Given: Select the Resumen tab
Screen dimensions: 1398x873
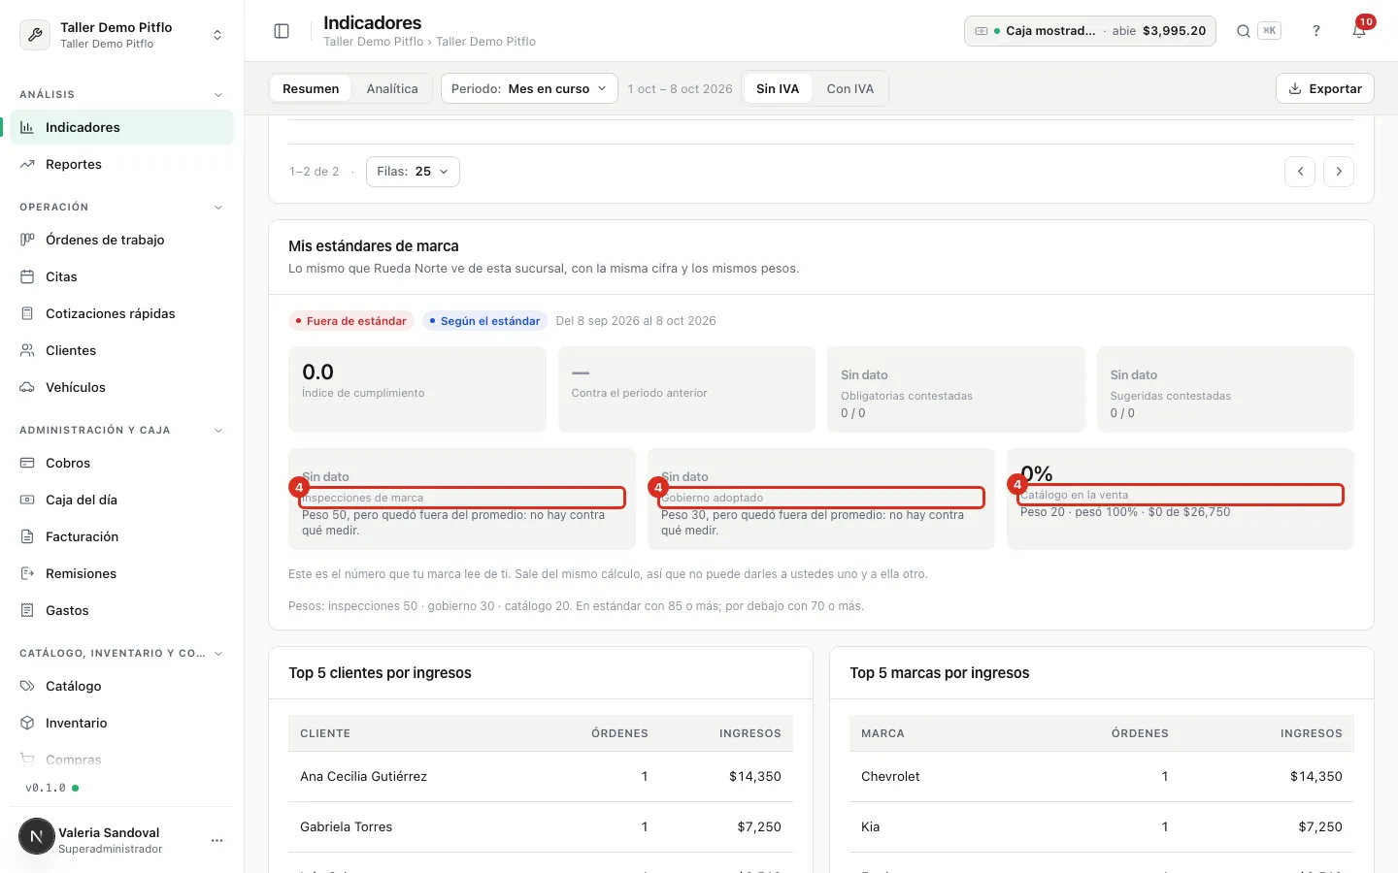Looking at the screenshot, I should (x=311, y=88).
